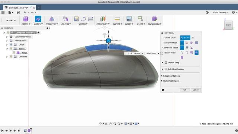
Task: Select the third Transform Mode option
Action: point(192,43)
